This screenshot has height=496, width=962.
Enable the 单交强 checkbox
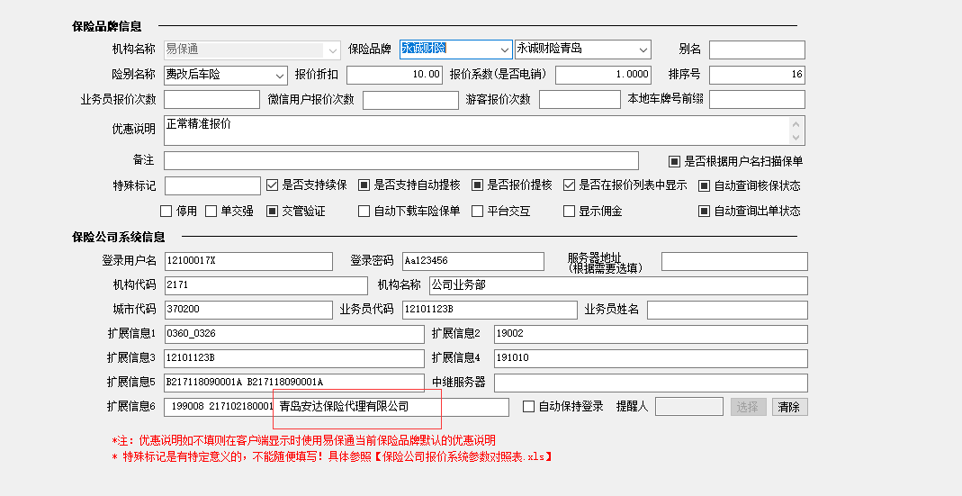tap(211, 212)
